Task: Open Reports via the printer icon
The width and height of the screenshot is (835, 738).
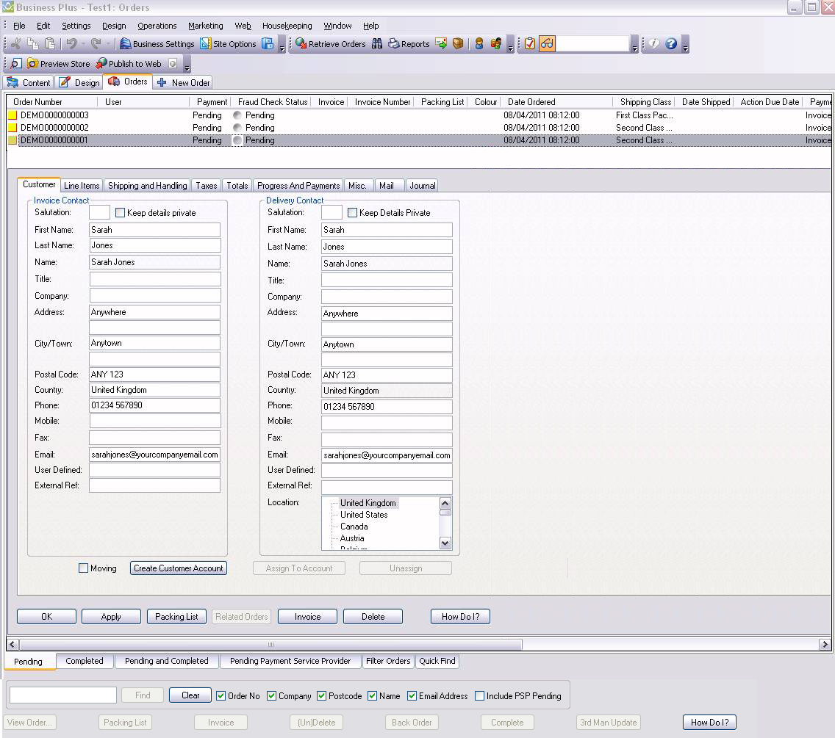Action: [394, 44]
